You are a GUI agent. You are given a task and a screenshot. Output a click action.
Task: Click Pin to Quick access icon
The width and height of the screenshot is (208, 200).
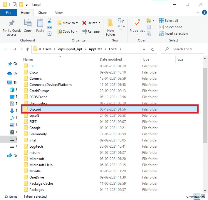[12, 23]
